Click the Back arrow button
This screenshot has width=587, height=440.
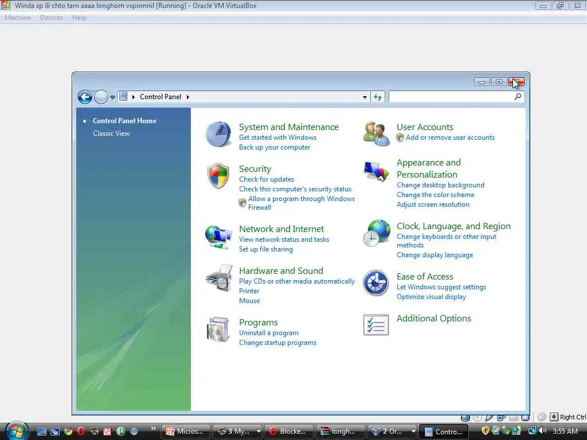click(85, 97)
